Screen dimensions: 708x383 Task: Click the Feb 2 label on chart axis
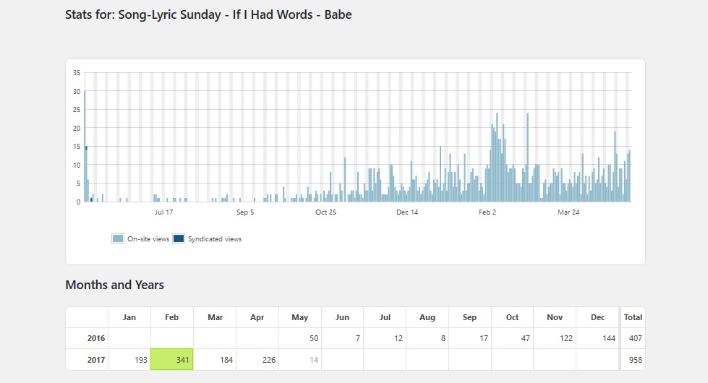pyautogui.click(x=488, y=212)
